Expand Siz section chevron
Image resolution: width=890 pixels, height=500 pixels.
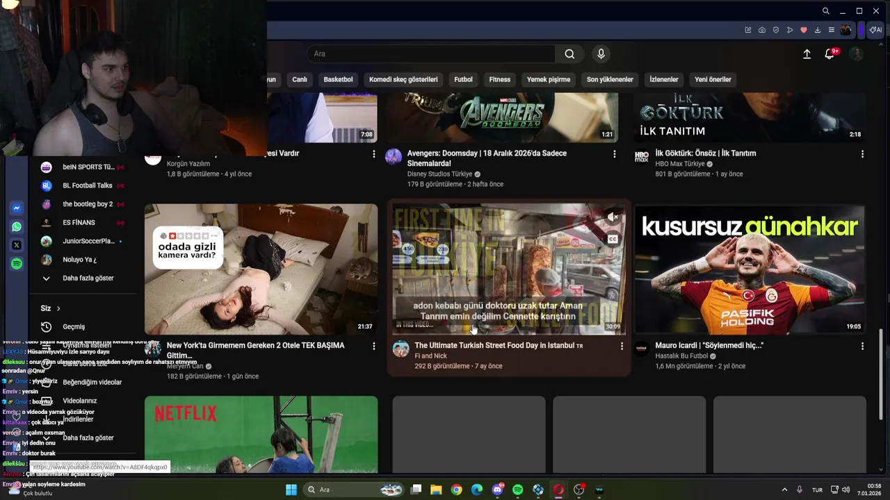click(x=58, y=308)
